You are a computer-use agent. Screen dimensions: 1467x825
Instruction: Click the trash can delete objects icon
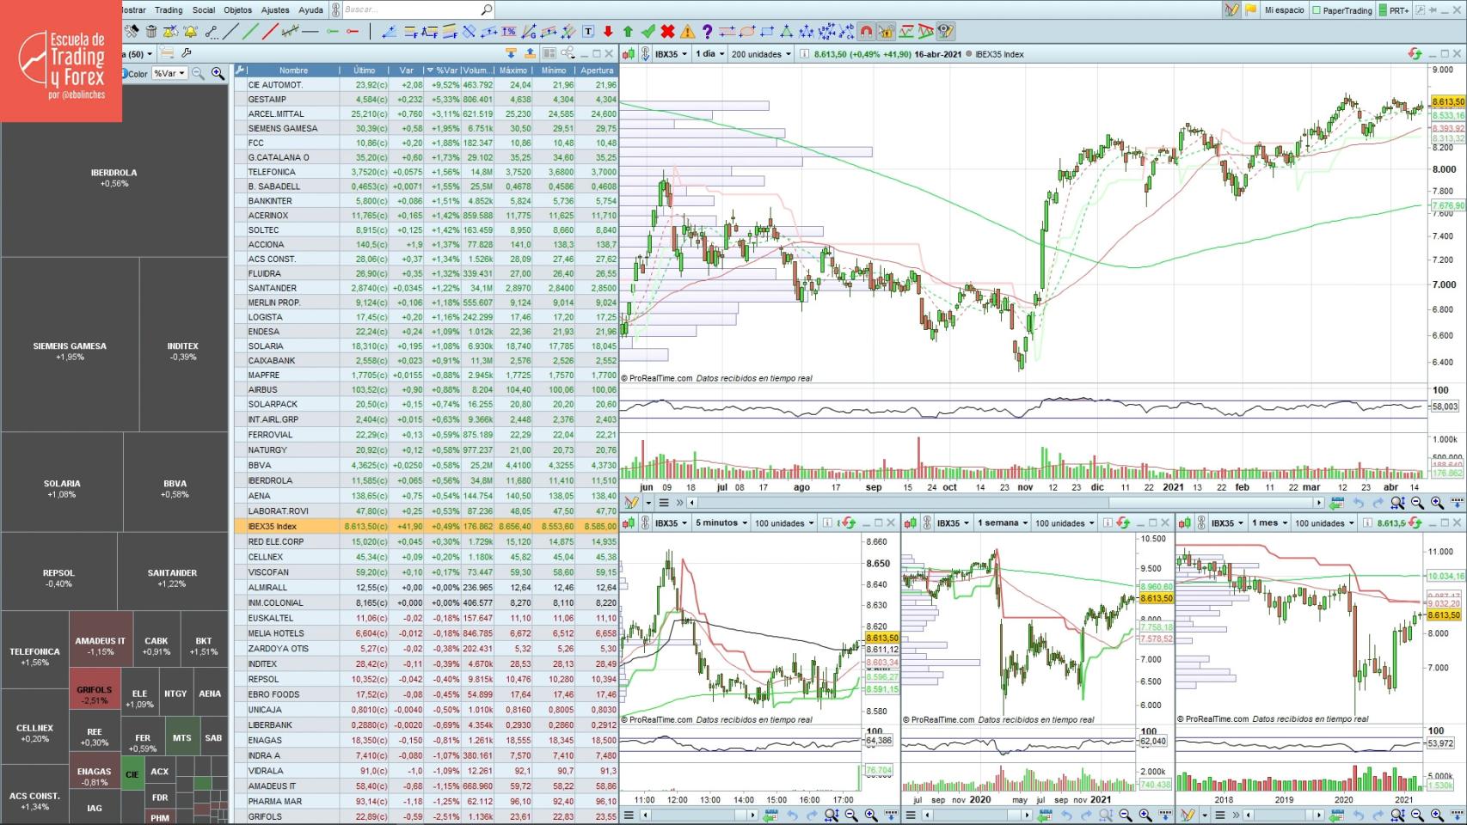tap(151, 32)
